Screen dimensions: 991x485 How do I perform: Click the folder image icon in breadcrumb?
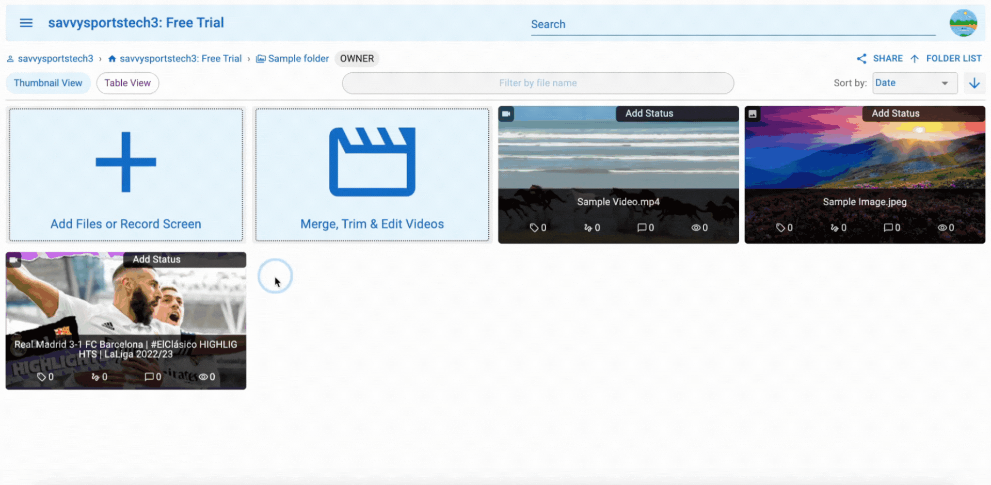point(261,59)
